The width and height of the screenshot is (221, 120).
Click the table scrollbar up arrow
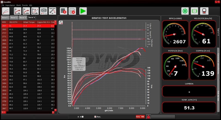click(56, 22)
